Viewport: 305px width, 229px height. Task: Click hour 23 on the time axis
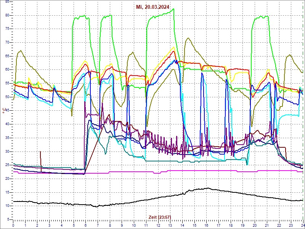pos(291,225)
